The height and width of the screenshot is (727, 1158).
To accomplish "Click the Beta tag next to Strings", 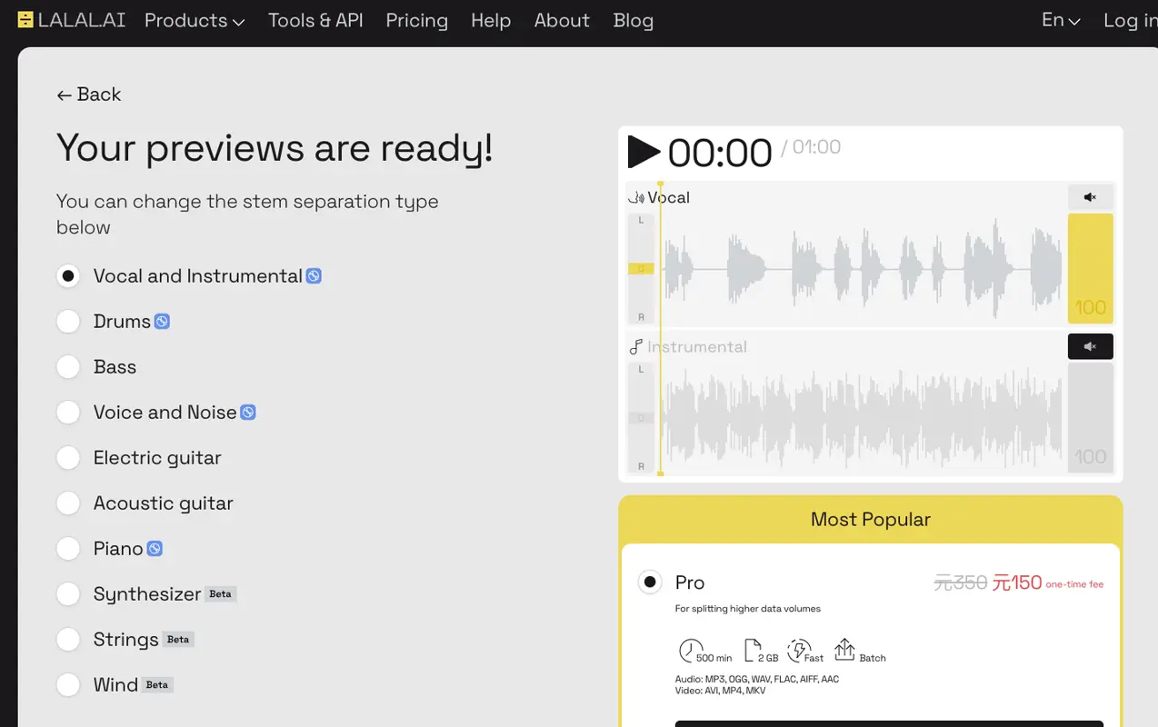I will pos(178,639).
